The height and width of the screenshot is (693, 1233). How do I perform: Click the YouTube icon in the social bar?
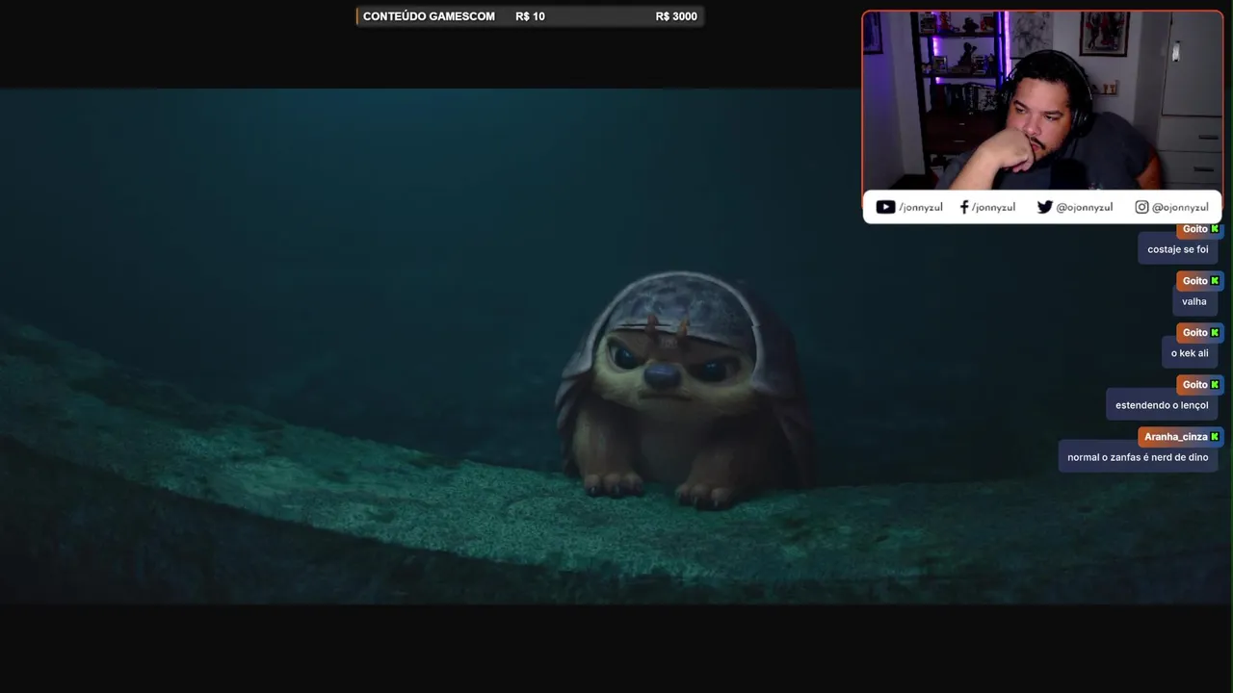point(885,207)
